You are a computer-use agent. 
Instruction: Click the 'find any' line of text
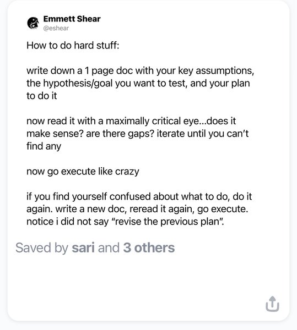coord(44,146)
